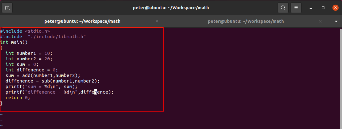Click the libmath.h include path string
Screen dimensions: 342x129
[56, 37]
